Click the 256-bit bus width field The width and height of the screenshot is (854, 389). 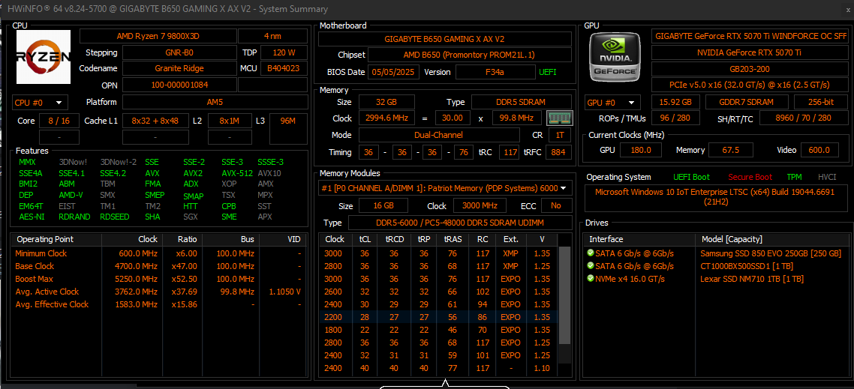820,102
